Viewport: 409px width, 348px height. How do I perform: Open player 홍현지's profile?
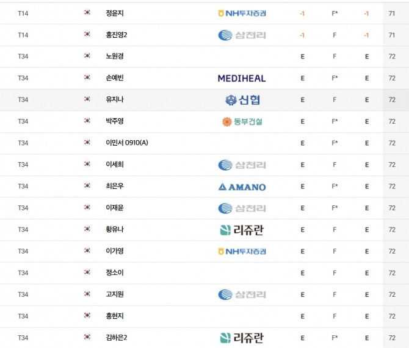(114, 316)
